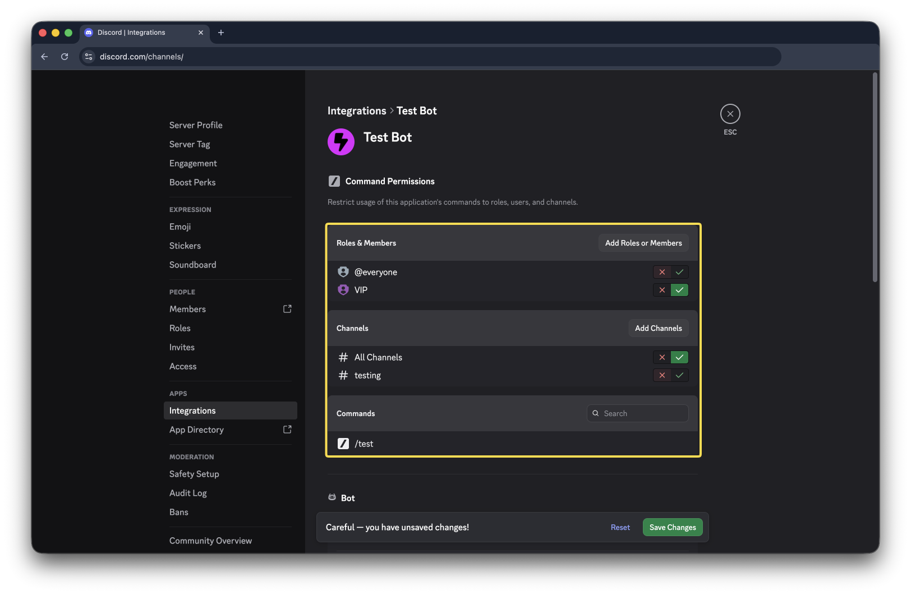This screenshot has height=595, width=911.
Task: View the Audit Log
Action: tap(230, 493)
